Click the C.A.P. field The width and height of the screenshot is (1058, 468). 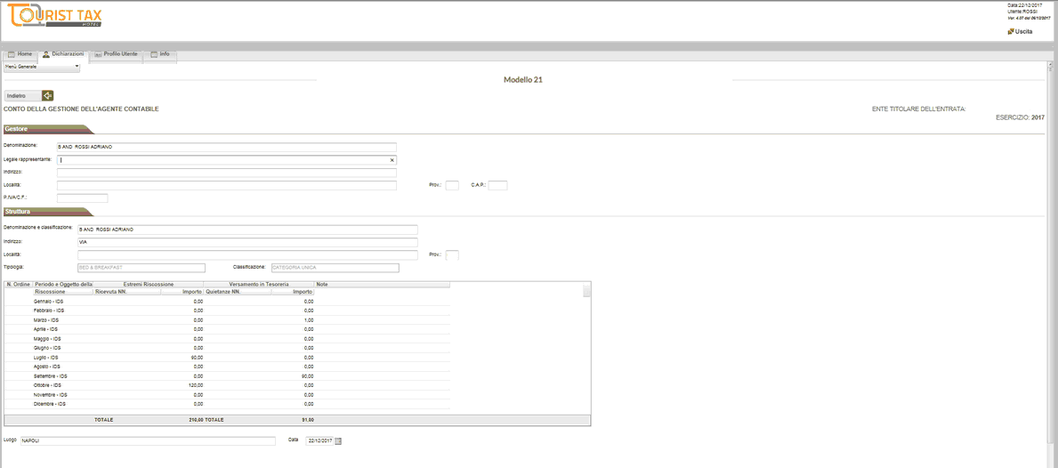tap(498, 185)
